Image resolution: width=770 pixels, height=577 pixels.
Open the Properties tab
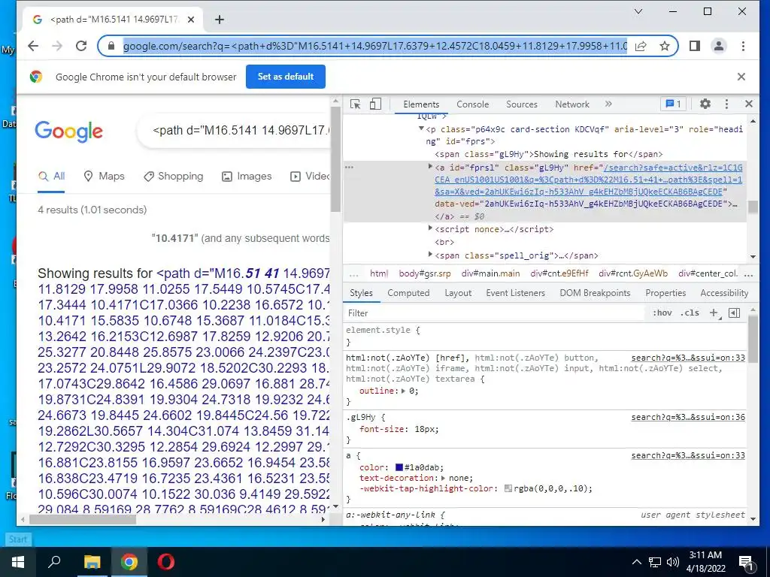pyautogui.click(x=665, y=293)
